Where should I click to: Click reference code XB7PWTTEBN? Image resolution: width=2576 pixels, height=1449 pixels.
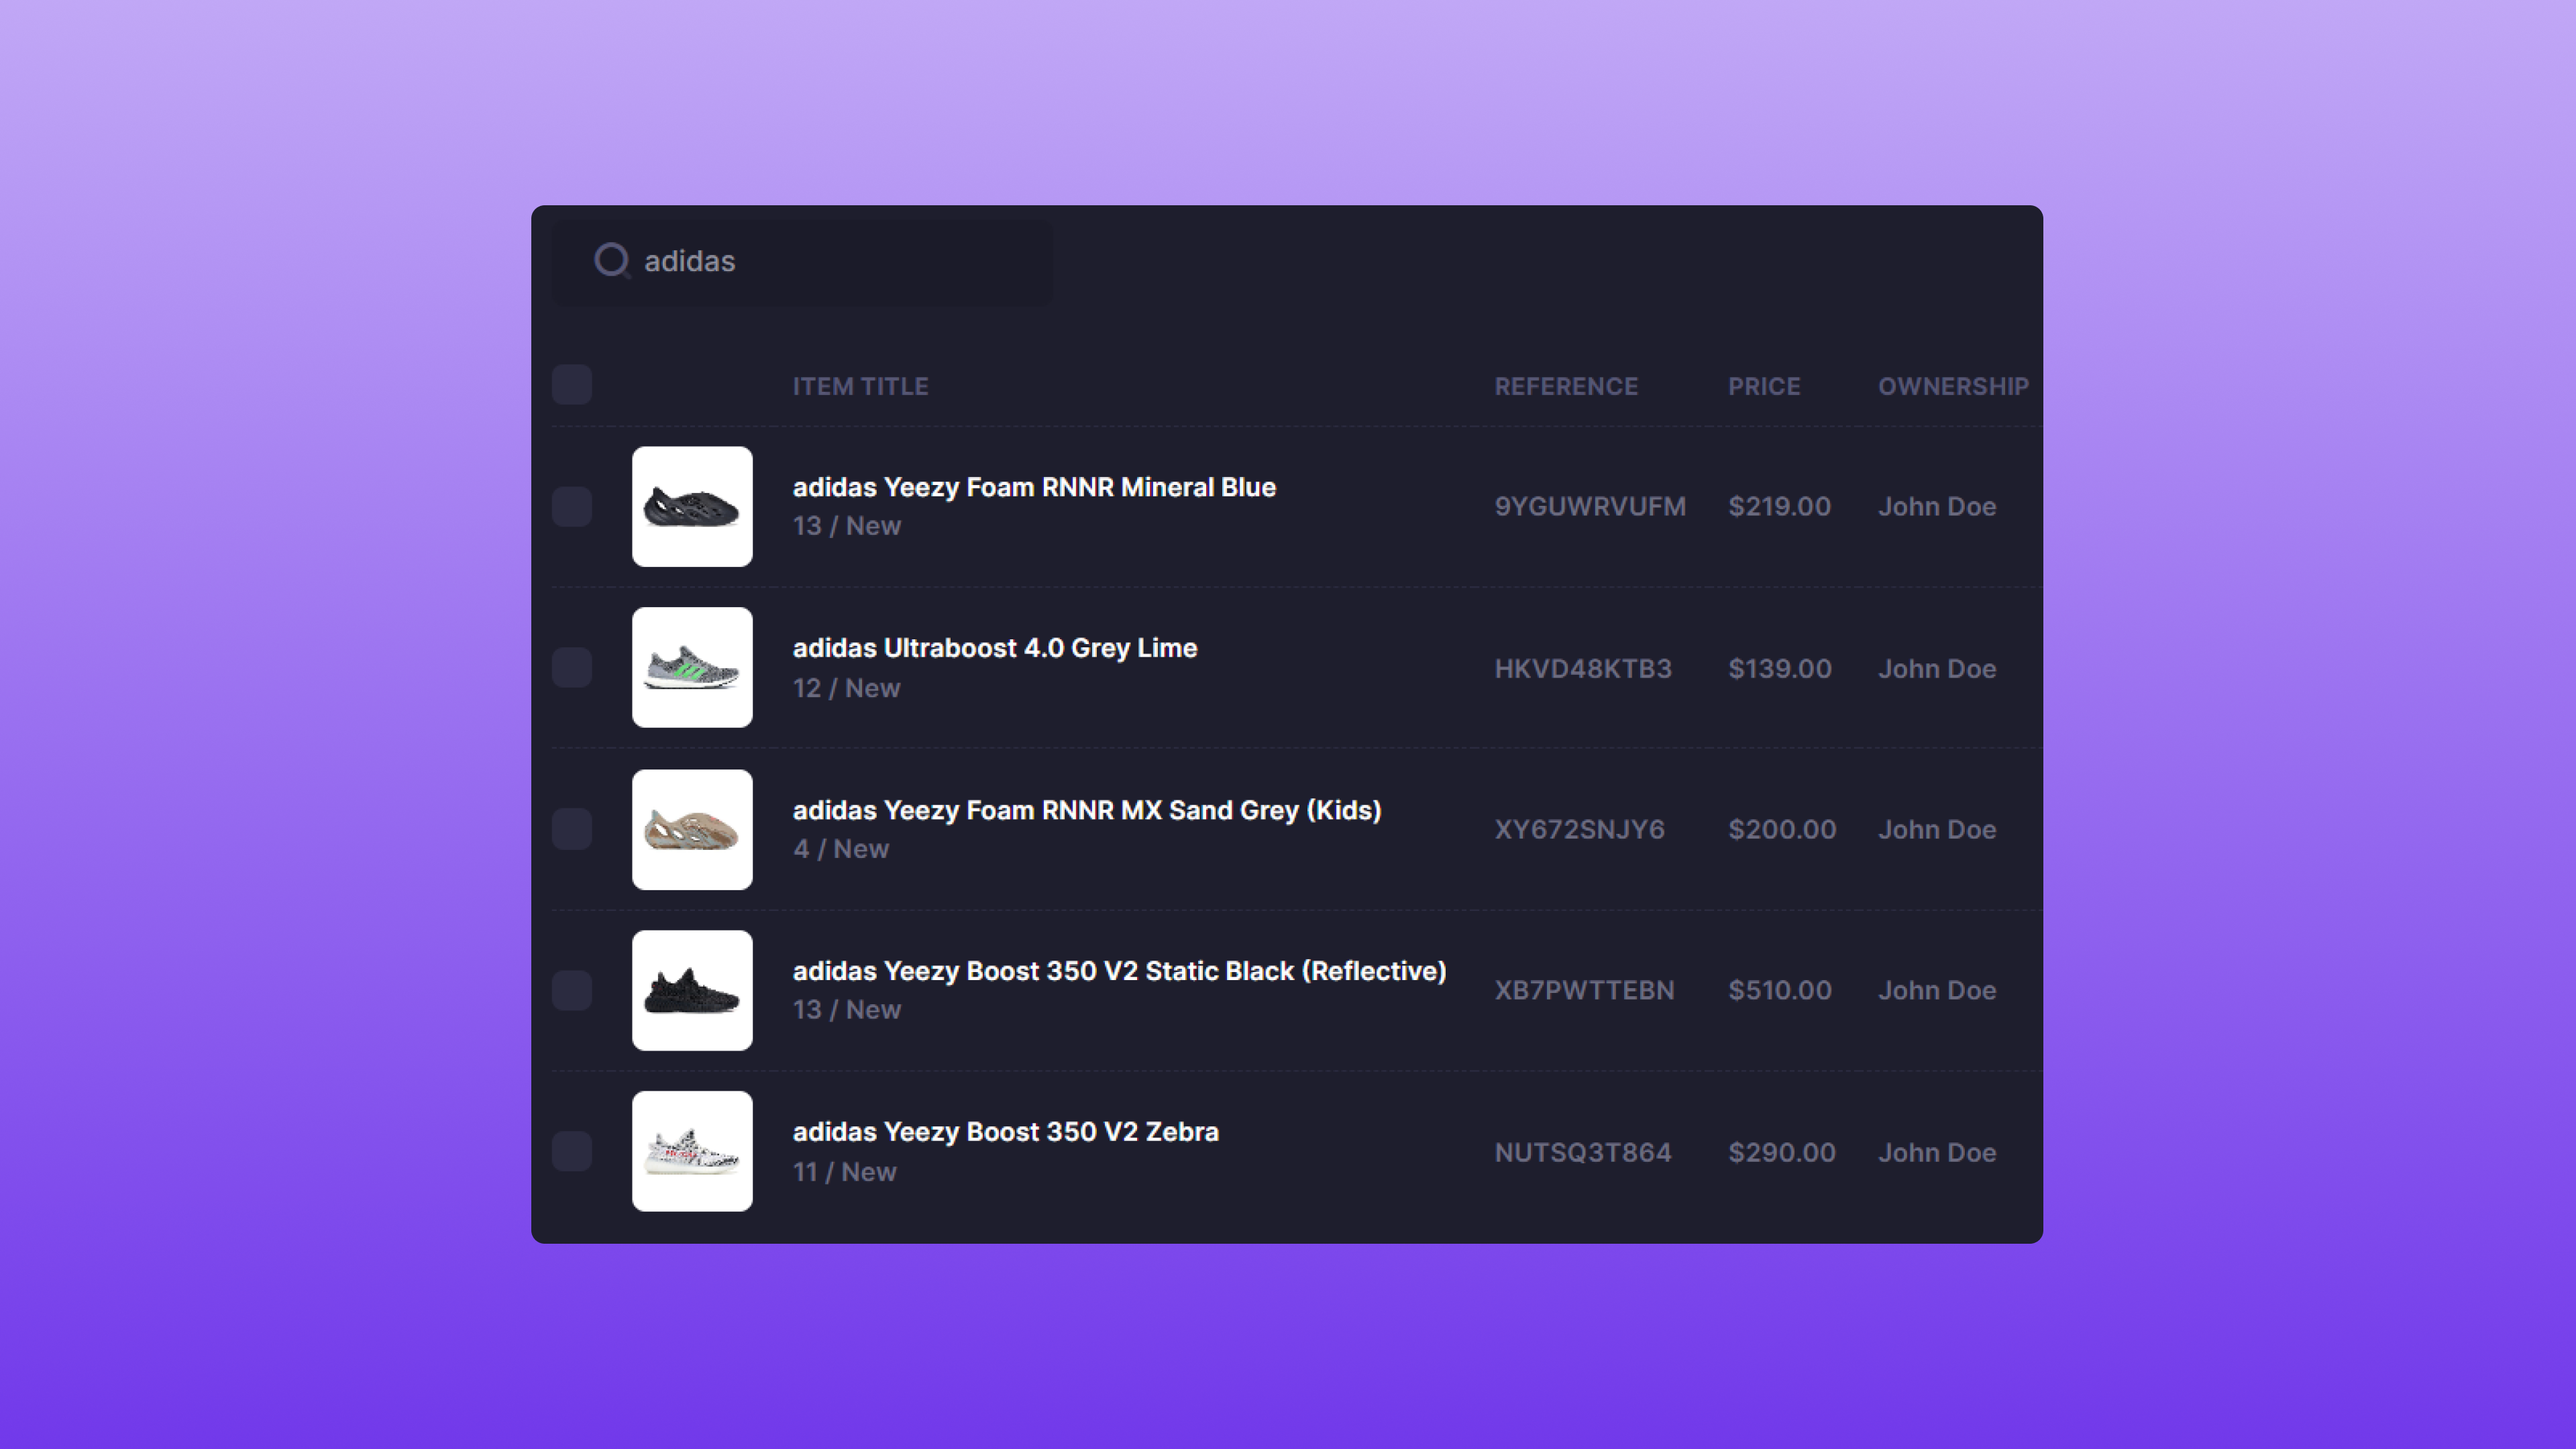point(1584,990)
